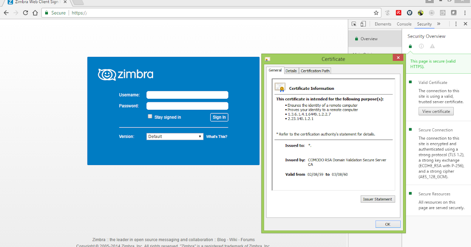Open the What's This? link
Image resolution: width=471 pixels, height=247 pixels.
217,137
